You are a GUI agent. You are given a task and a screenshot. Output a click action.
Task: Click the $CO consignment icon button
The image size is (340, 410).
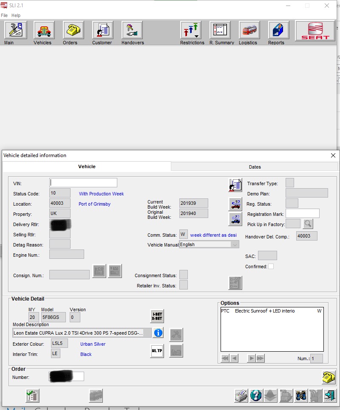(x=99, y=271)
